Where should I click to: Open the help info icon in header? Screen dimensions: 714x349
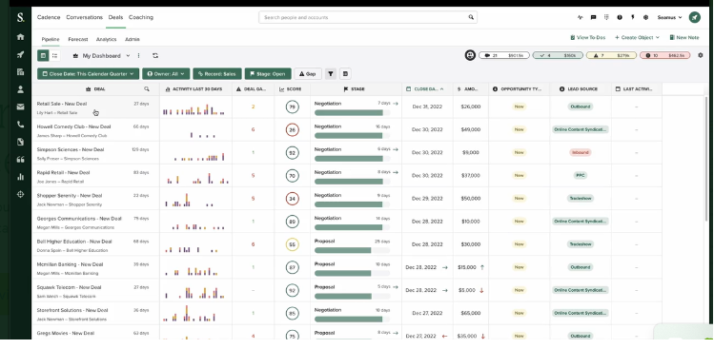(x=620, y=17)
